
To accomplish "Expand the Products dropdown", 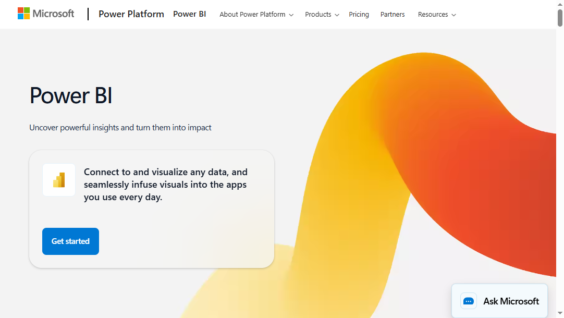I will (x=322, y=15).
